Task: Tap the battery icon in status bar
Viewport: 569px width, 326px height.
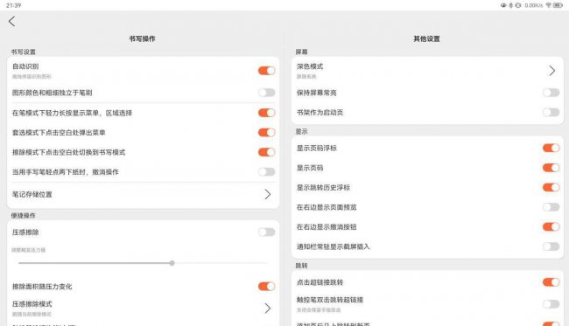Action: [558, 5]
